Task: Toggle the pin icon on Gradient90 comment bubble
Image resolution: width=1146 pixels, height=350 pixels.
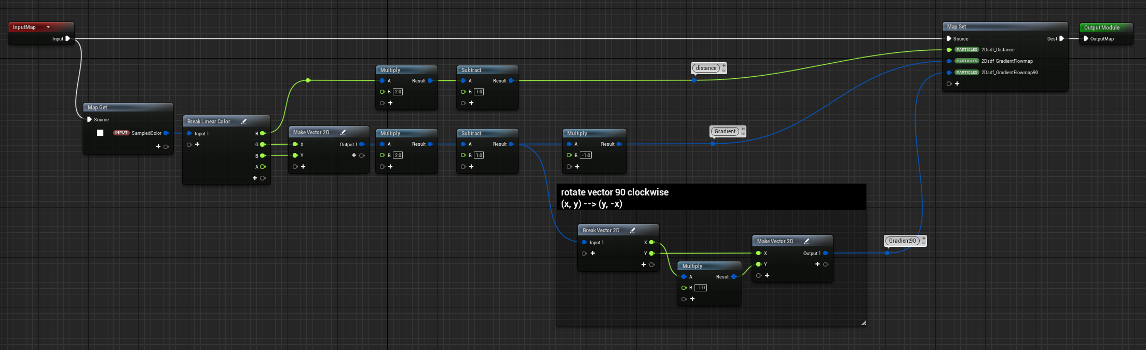Action: coord(923,239)
